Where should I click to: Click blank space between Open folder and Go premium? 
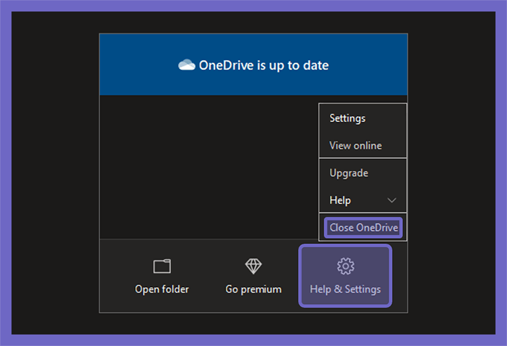(x=207, y=276)
